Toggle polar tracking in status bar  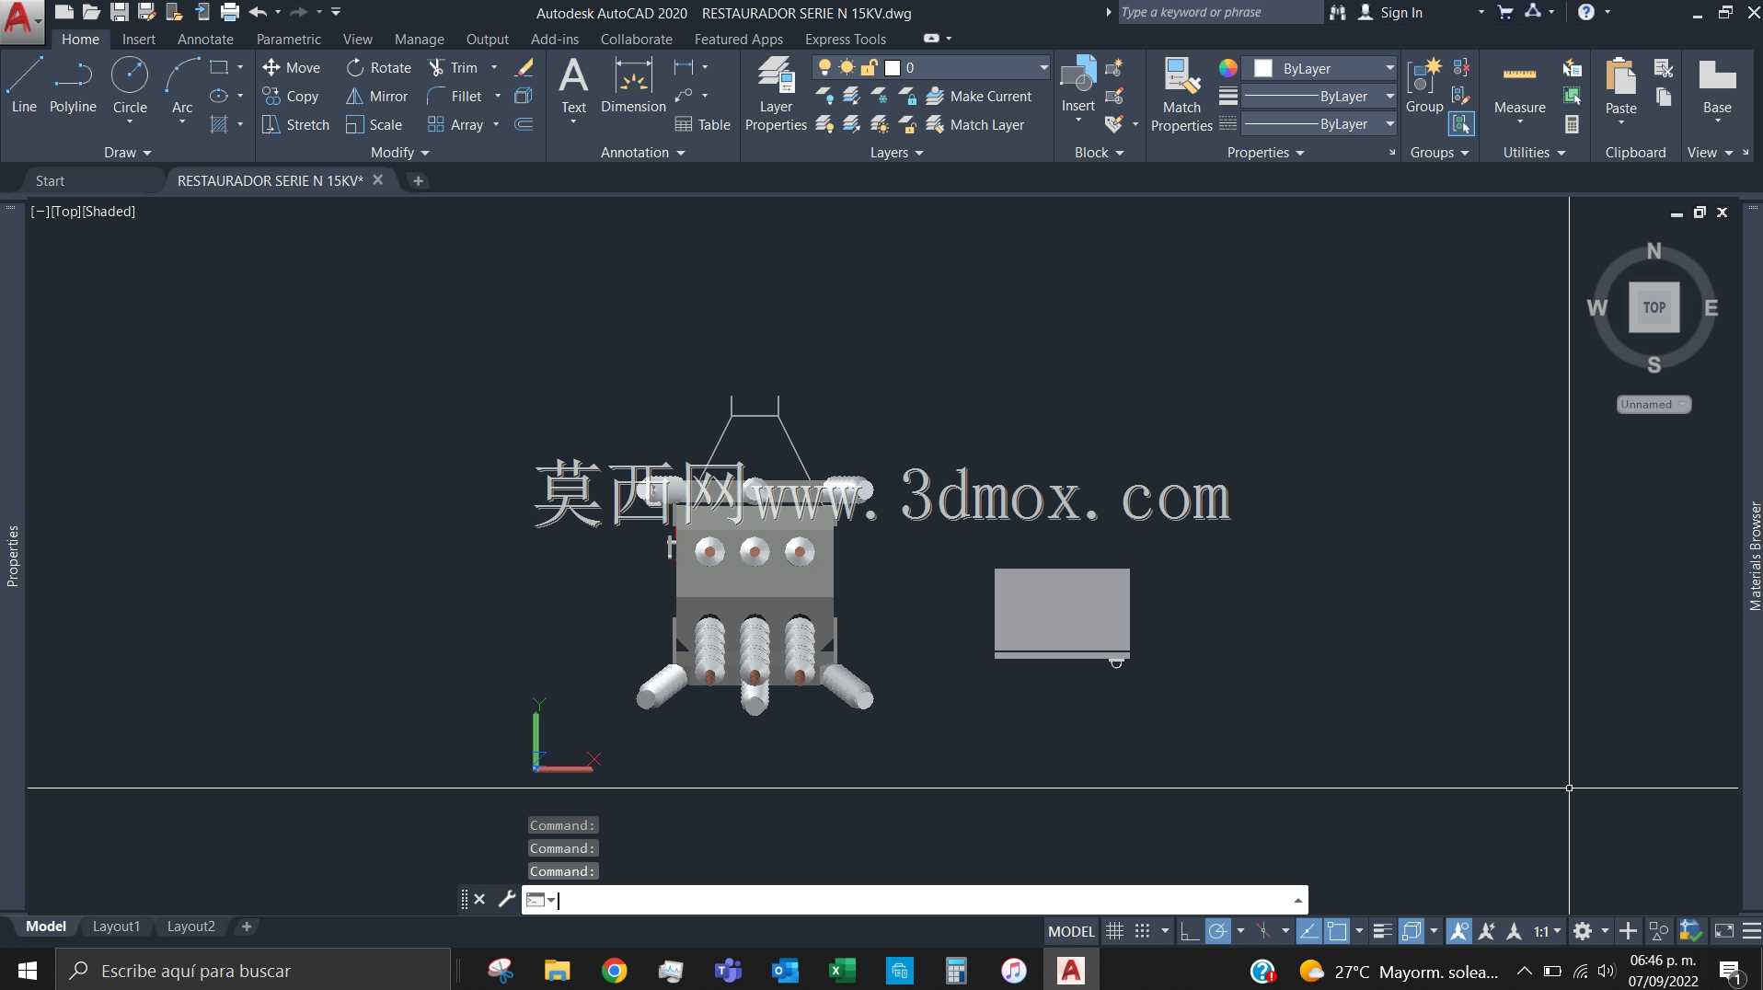tap(1217, 931)
